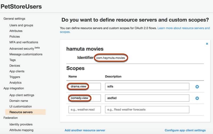Image resolution: width=213 pixels, height=134 pixels.
Task: Focus the empty scope name field
Action: point(84,109)
